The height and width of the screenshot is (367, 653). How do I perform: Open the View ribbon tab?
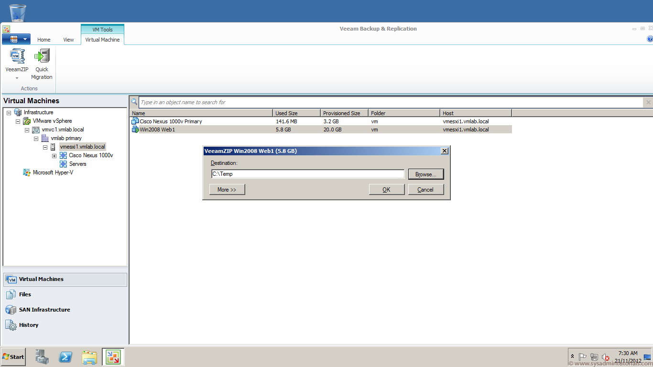[x=69, y=40]
